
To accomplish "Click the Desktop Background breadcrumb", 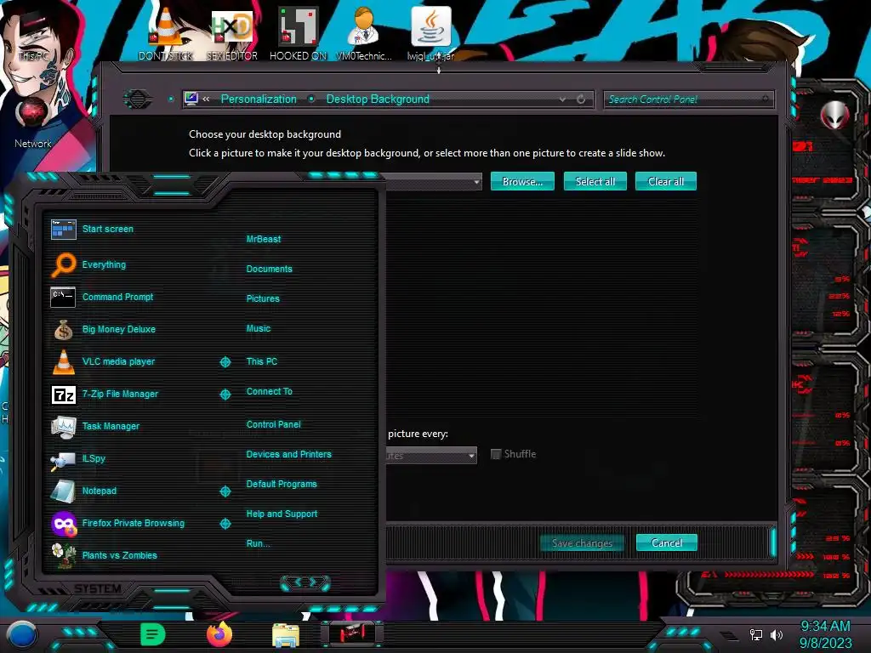I will tap(378, 99).
